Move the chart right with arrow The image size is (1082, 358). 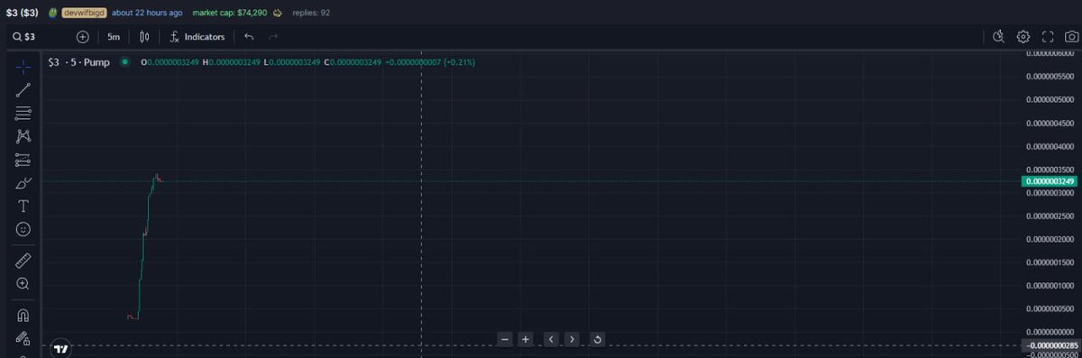[x=572, y=339]
